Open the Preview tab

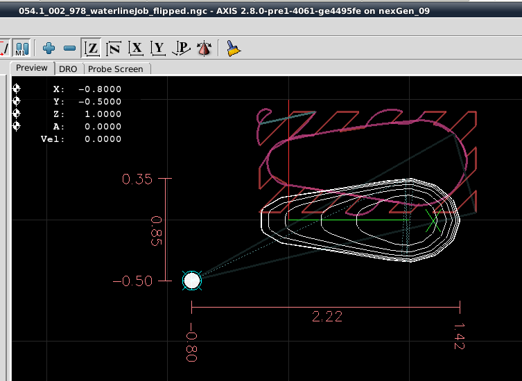(x=32, y=68)
